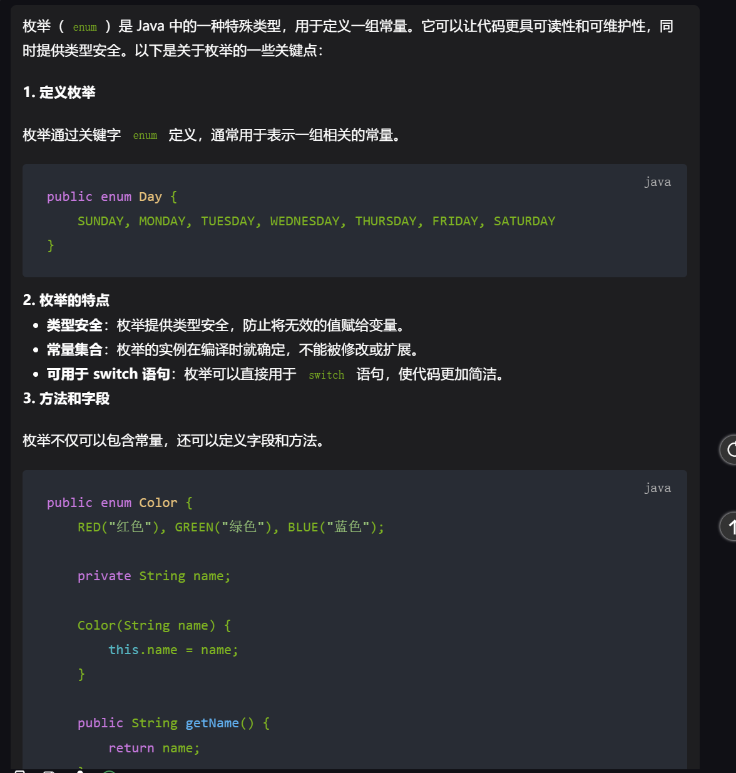Click 'WEDNESDAY' in the Day enum code

(305, 221)
